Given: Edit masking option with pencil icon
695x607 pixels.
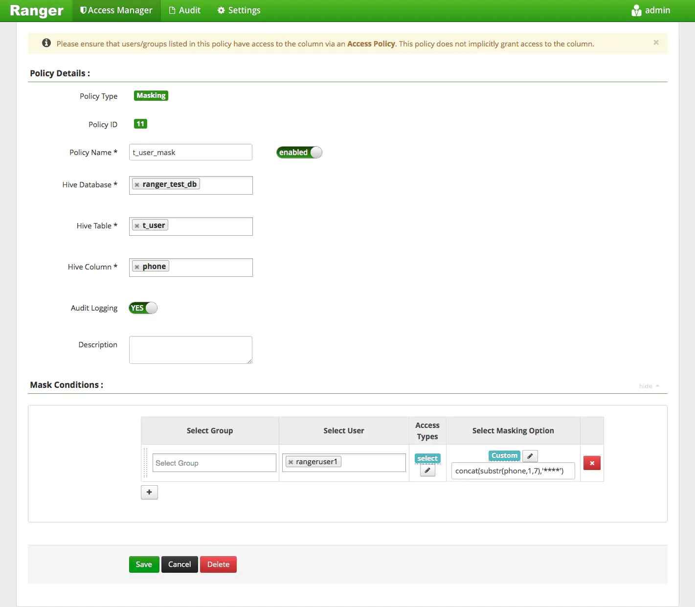Looking at the screenshot, I should coord(530,456).
